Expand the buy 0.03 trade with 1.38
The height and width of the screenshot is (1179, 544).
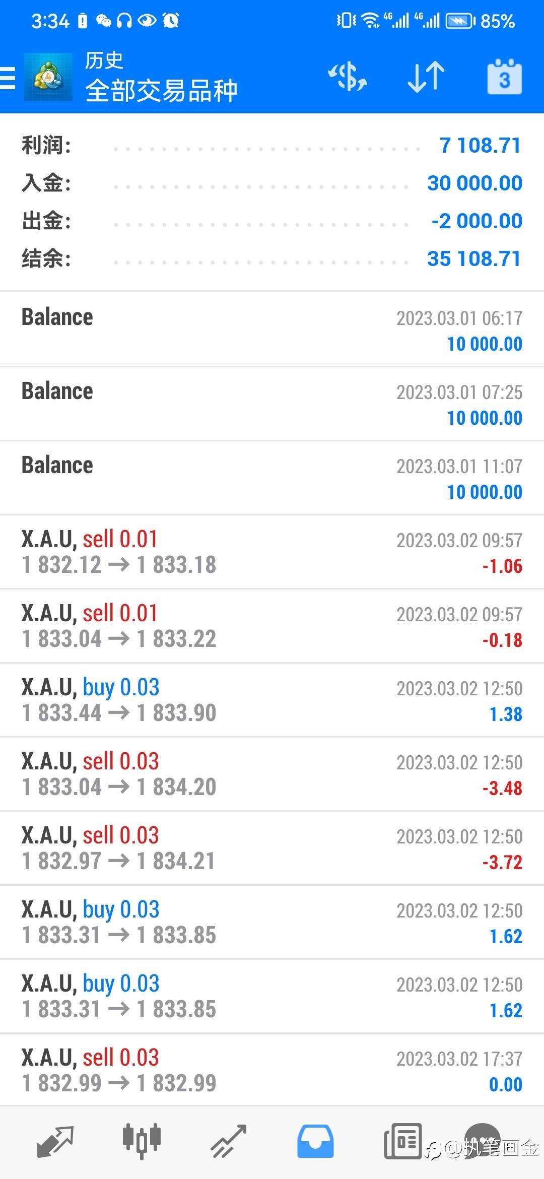click(x=272, y=700)
